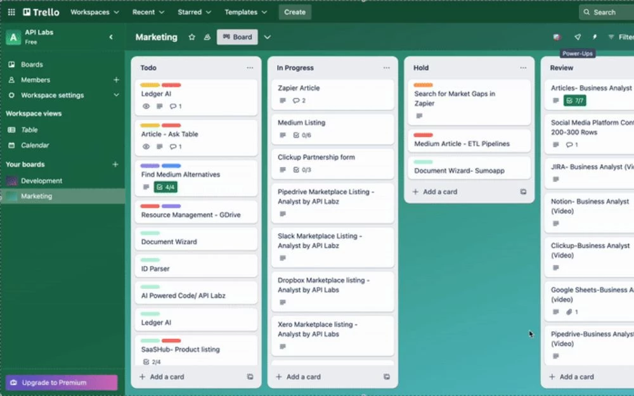Open the Starred dropdown
Screen dimensions: 634x396
click(194, 12)
